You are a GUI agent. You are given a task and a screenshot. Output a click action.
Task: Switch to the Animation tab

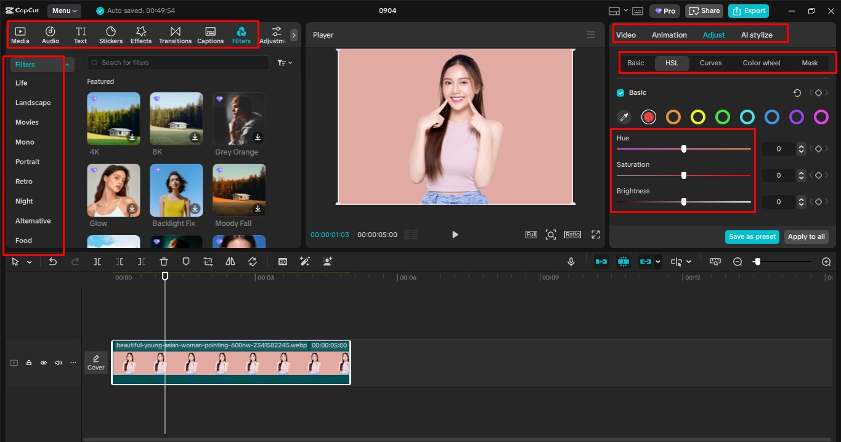[669, 34]
